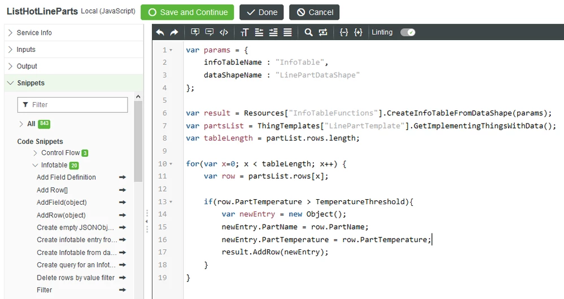Insert Delete rows by value filter arrow
The image size is (564, 299).
pyautogui.click(x=123, y=278)
